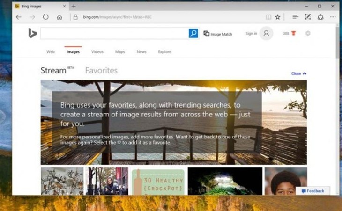Click the blue search magnifier button
The width and height of the screenshot is (342, 211).
(193, 33)
